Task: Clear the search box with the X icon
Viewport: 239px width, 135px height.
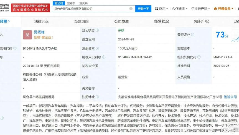Action: click(131, 9)
